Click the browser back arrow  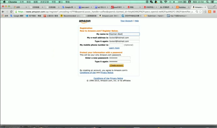tap(3, 12)
